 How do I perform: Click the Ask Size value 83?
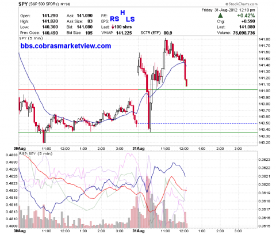point(90,21)
